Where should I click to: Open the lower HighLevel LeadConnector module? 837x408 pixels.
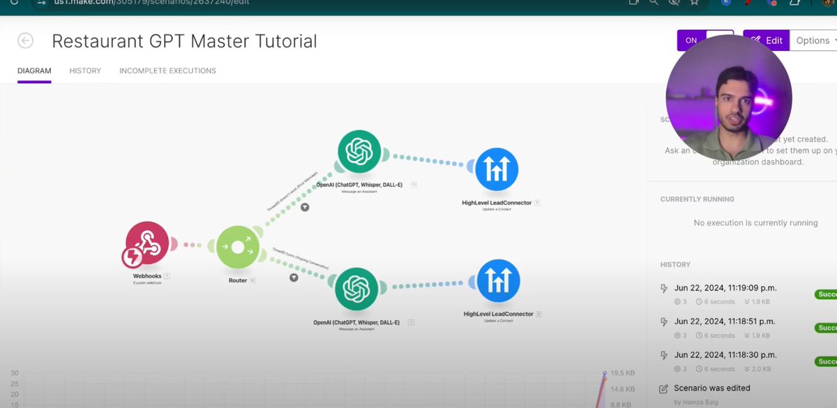499,280
